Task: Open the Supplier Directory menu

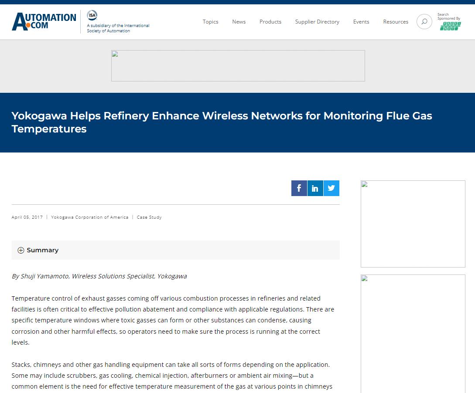Action: [x=317, y=22]
